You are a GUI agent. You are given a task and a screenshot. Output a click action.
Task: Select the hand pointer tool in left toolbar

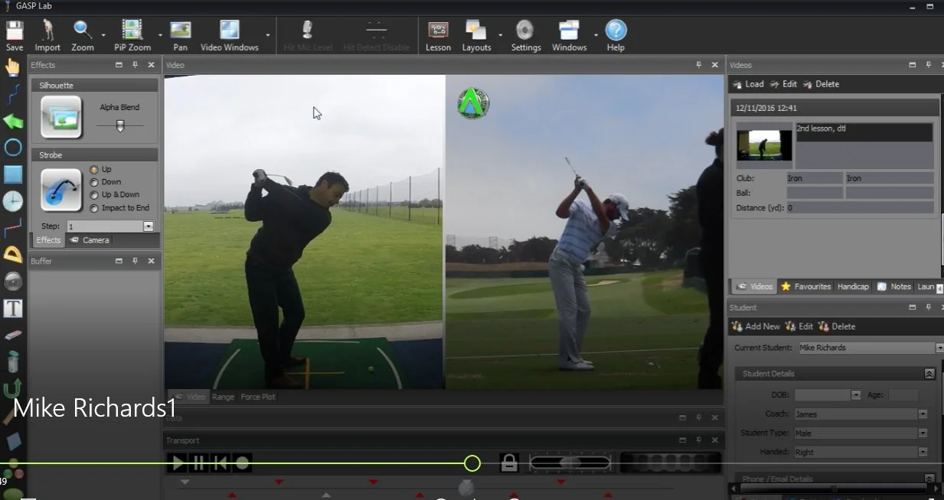click(13, 67)
